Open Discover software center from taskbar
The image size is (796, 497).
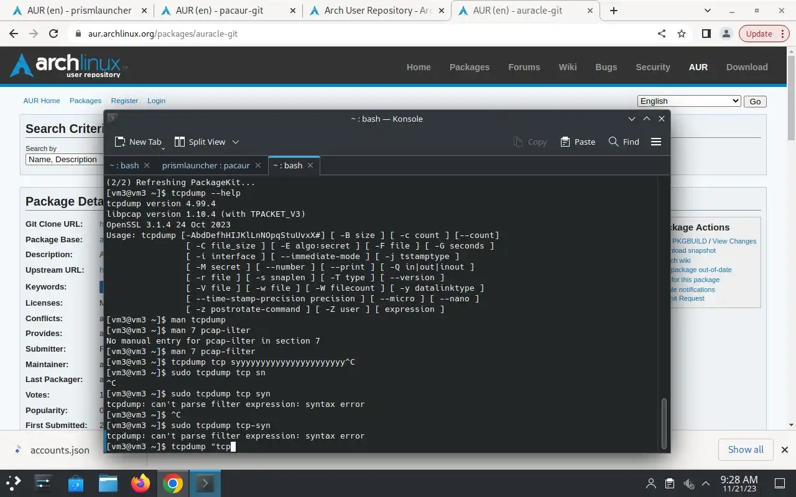point(76,483)
